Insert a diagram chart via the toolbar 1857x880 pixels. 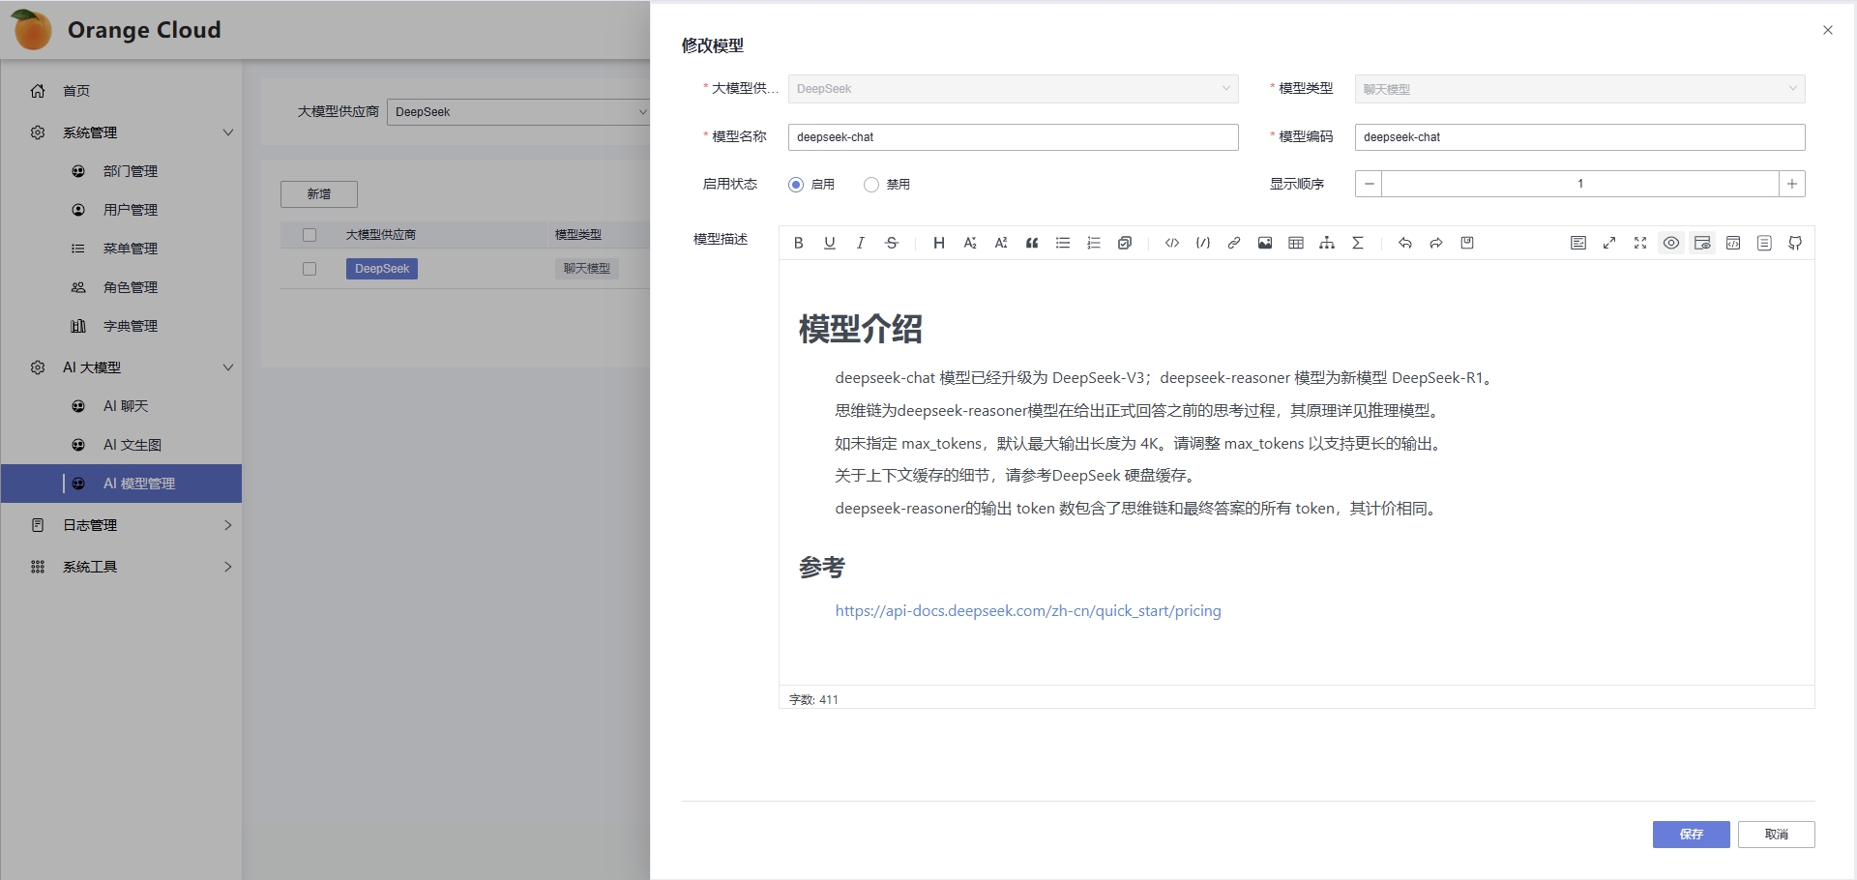[x=1327, y=243]
